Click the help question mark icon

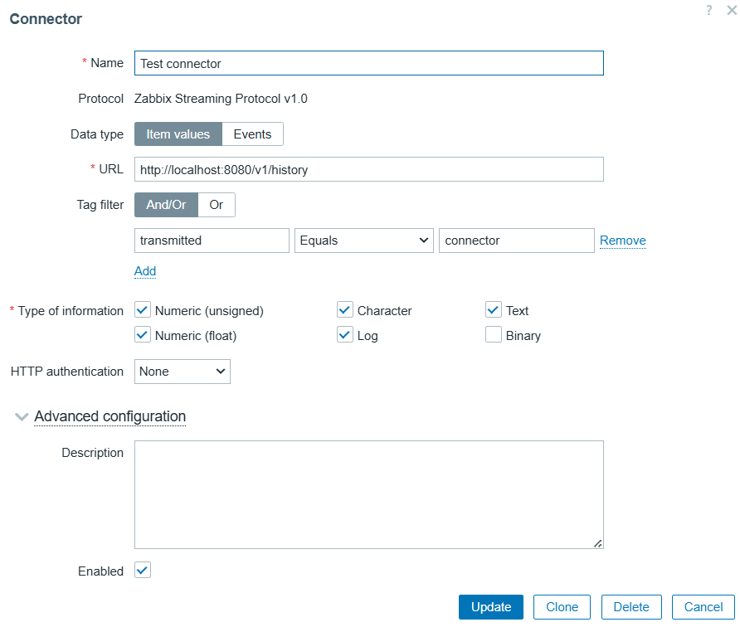click(709, 10)
